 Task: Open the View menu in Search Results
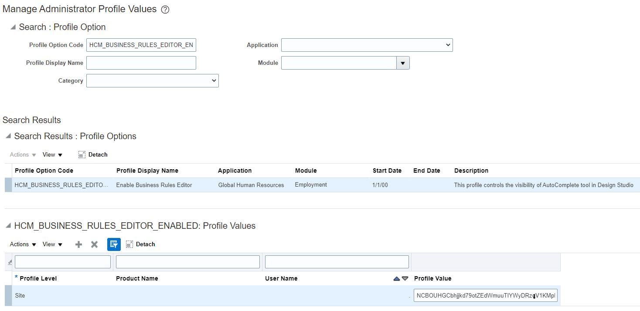coord(50,154)
